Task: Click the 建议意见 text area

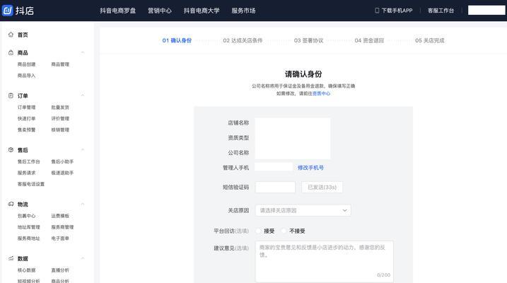Action: (x=324, y=260)
